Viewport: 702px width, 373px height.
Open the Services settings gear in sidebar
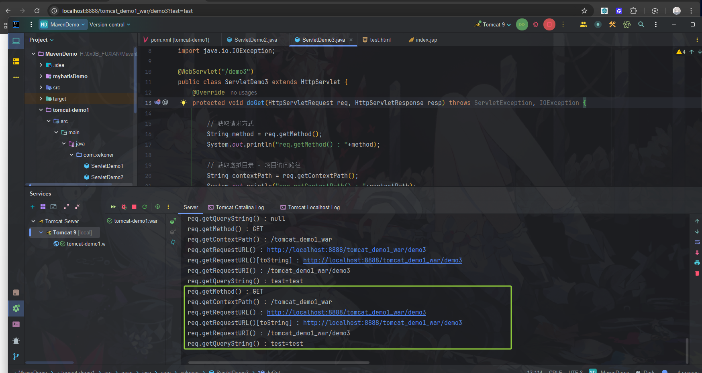(16, 308)
